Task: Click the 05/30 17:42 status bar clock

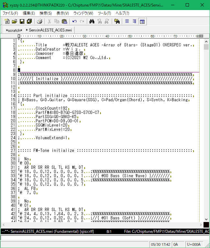Action: tap(160, 244)
